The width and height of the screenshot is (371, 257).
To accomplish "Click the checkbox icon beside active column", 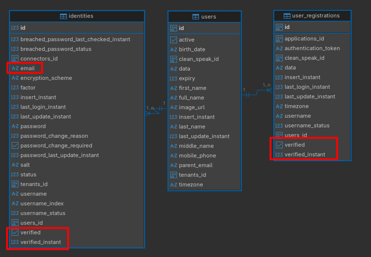I will pos(173,40).
